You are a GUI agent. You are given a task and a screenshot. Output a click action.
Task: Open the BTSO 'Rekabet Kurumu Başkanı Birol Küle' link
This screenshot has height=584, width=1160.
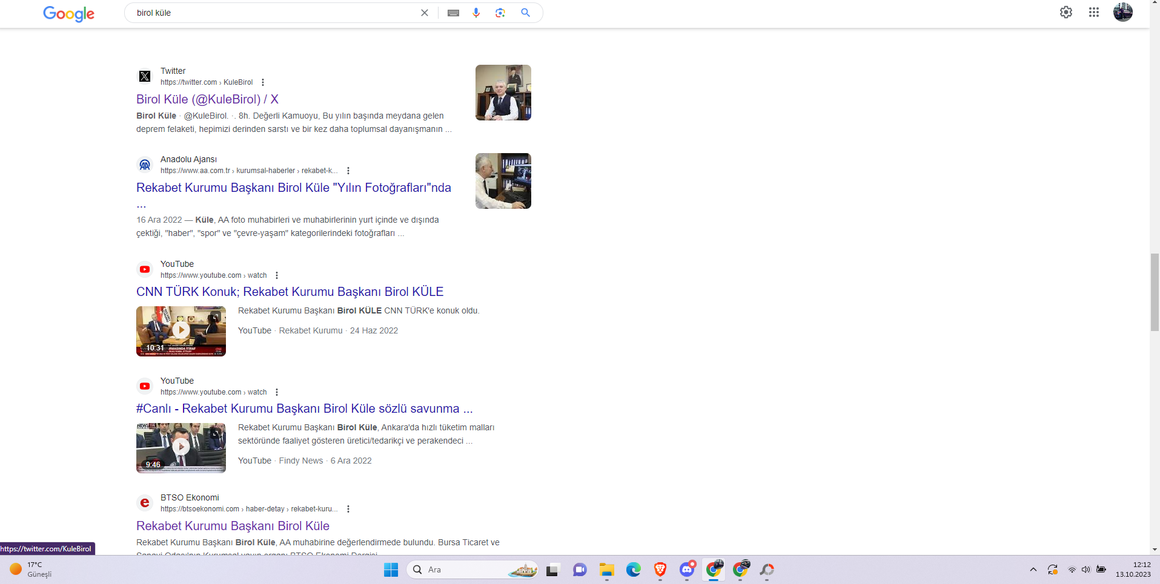point(233,526)
